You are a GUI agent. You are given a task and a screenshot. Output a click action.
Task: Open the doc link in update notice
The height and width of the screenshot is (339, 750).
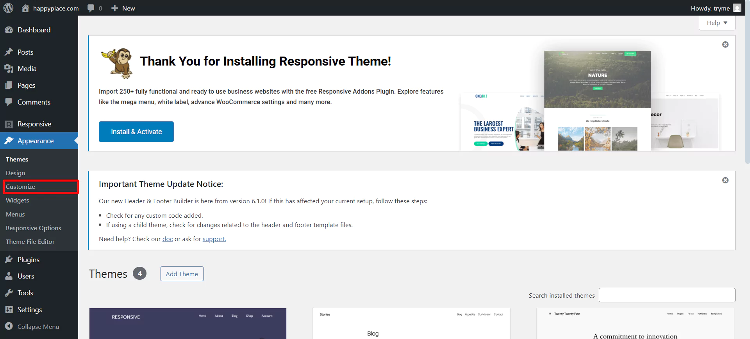tap(168, 239)
